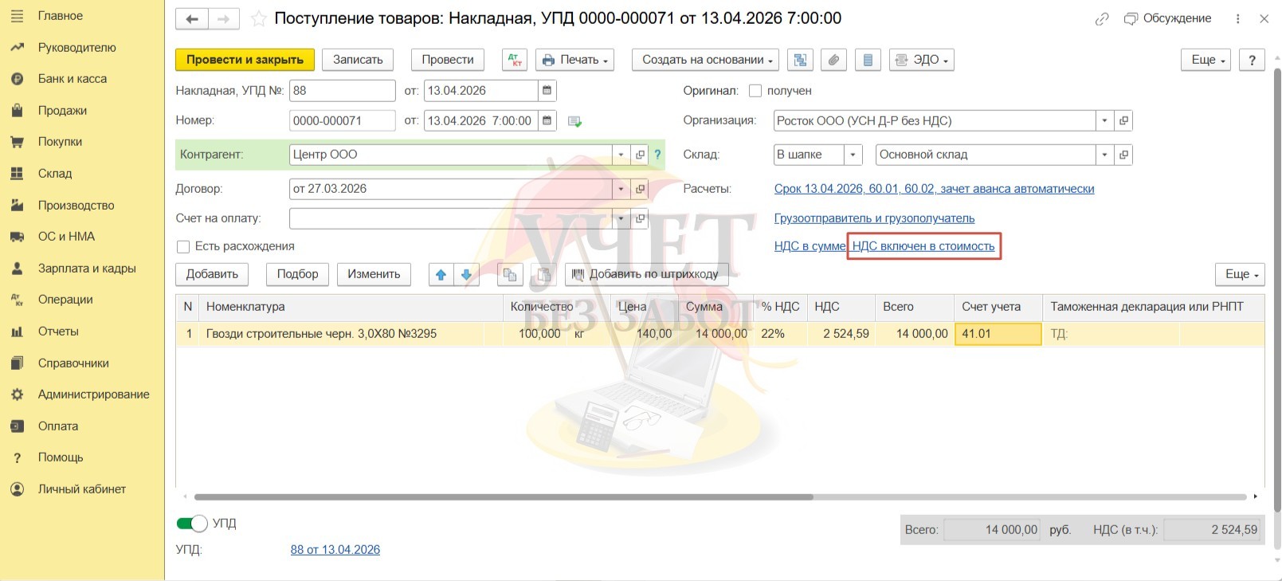This screenshot has height=581, width=1282.
Task: Open Счет на оплату record icon
Action: (x=639, y=218)
